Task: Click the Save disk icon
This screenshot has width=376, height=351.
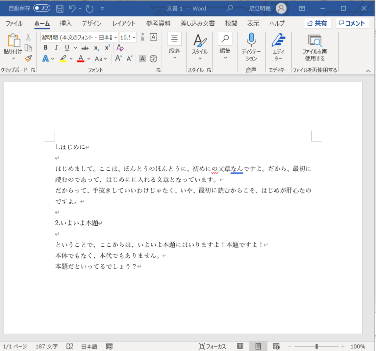Action: pyautogui.click(x=60, y=8)
